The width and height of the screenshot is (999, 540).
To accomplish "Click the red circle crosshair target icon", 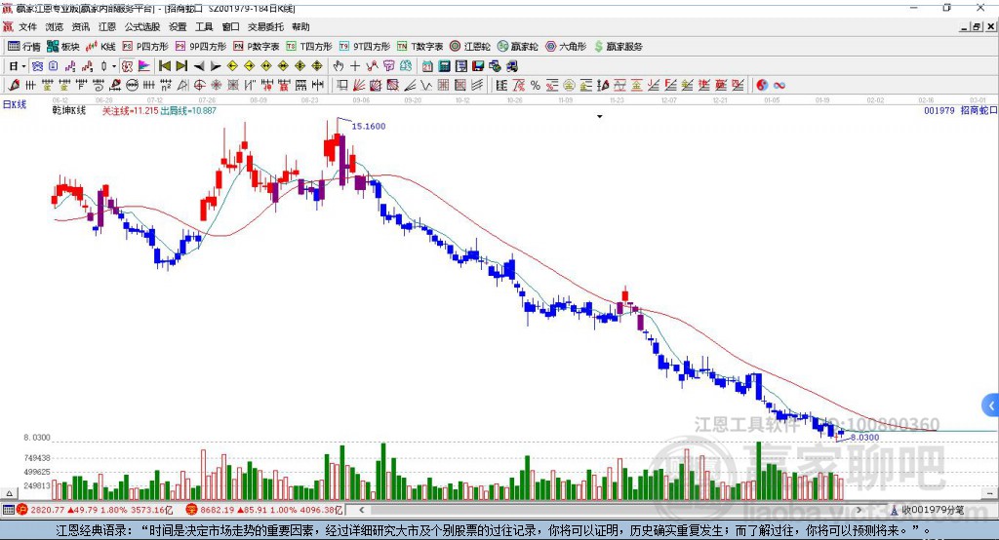I will (199, 86).
